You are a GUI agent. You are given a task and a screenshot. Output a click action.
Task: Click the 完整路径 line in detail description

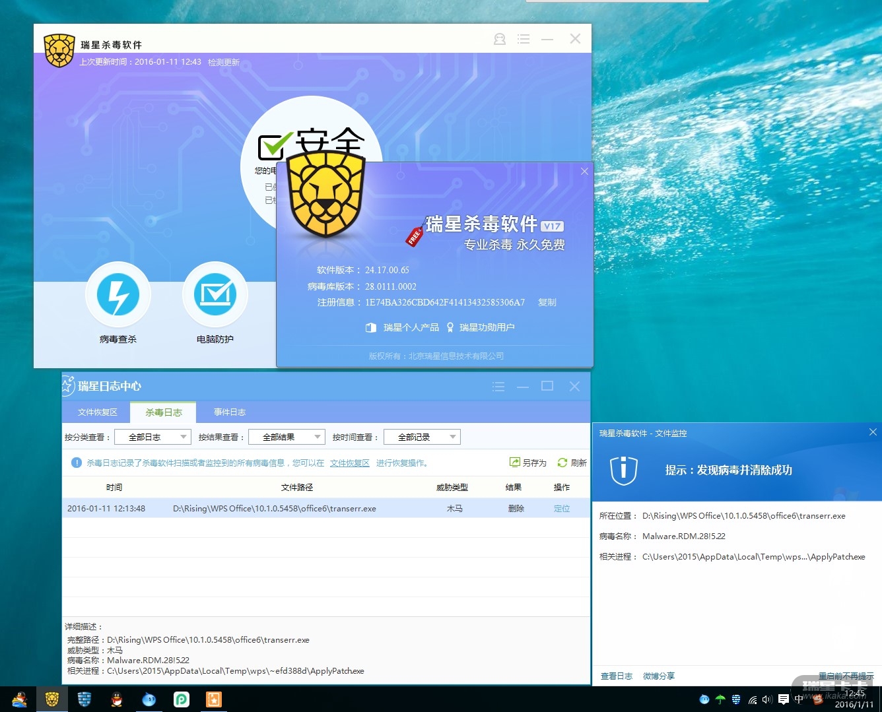click(188, 640)
